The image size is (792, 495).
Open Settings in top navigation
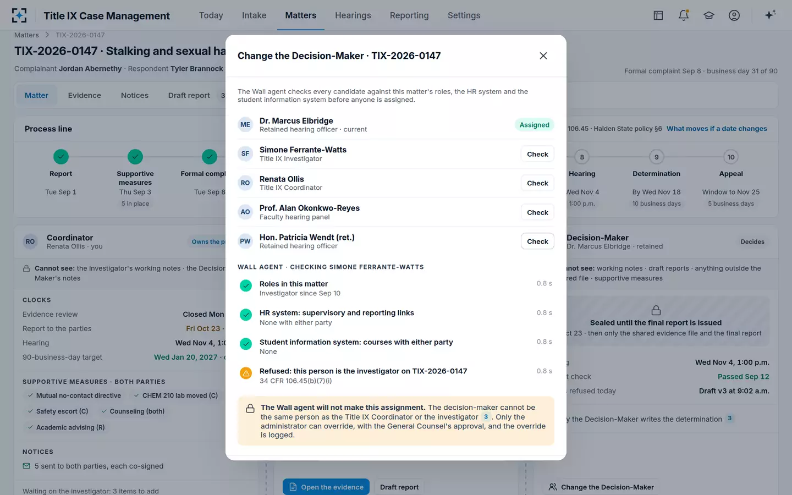[464, 15]
